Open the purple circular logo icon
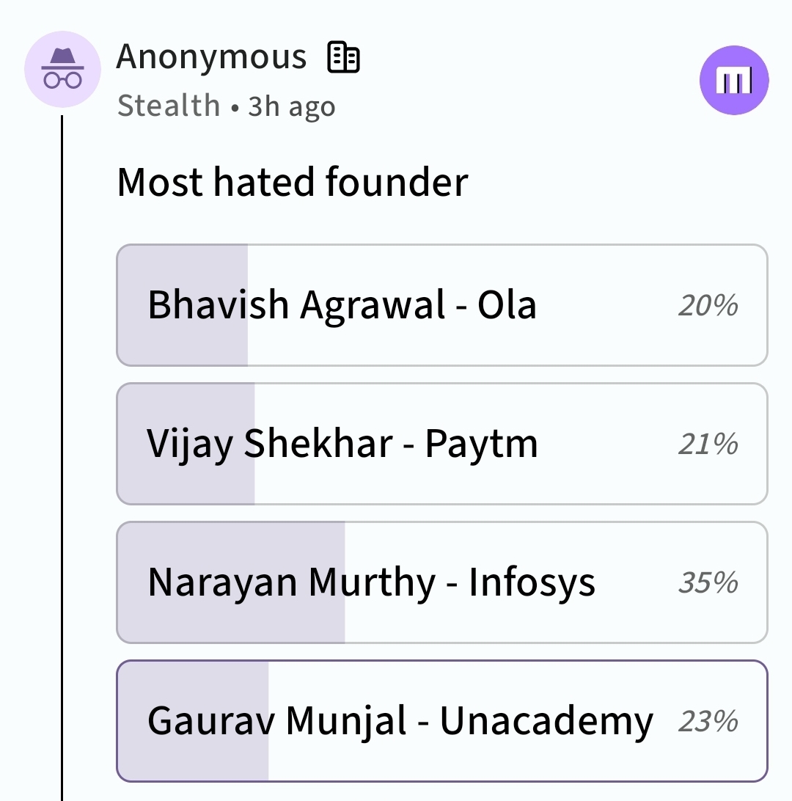The image size is (792, 801). click(x=734, y=81)
